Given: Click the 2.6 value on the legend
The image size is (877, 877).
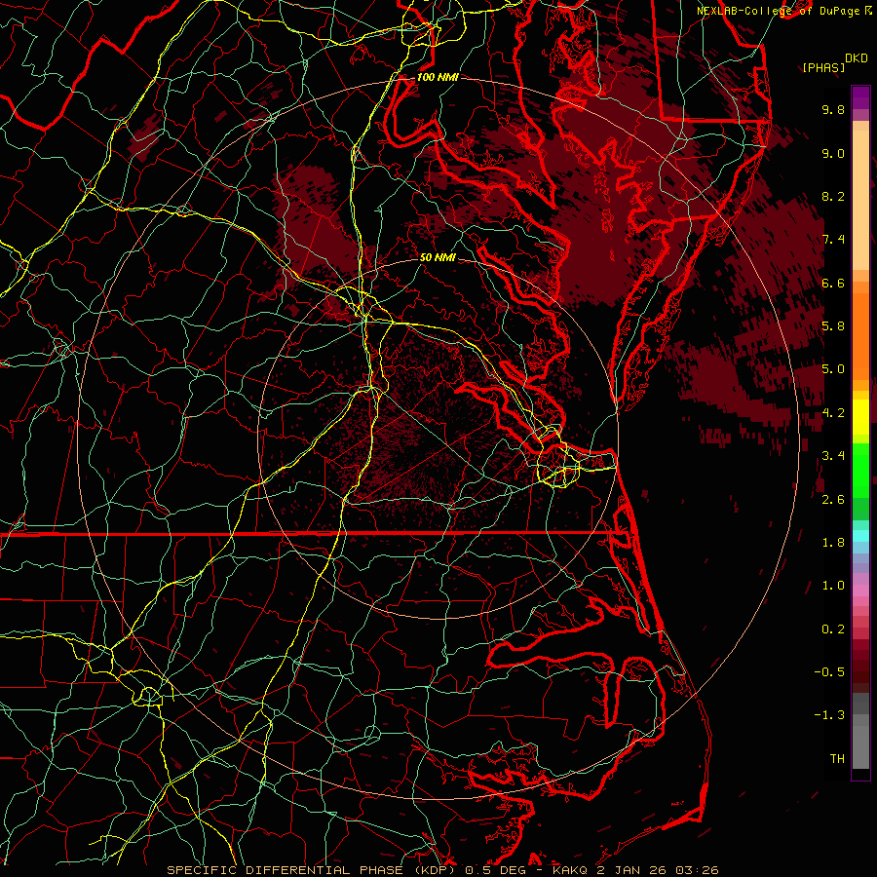Looking at the screenshot, I should pos(833,499).
